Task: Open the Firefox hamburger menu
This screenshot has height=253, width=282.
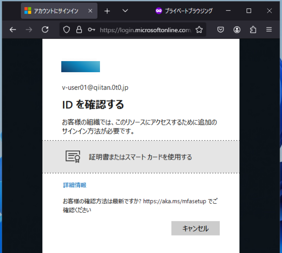Action: click(x=269, y=29)
